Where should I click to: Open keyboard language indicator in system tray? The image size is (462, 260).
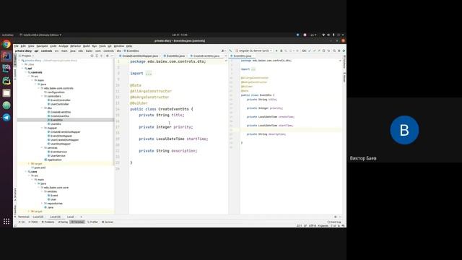tap(313, 35)
